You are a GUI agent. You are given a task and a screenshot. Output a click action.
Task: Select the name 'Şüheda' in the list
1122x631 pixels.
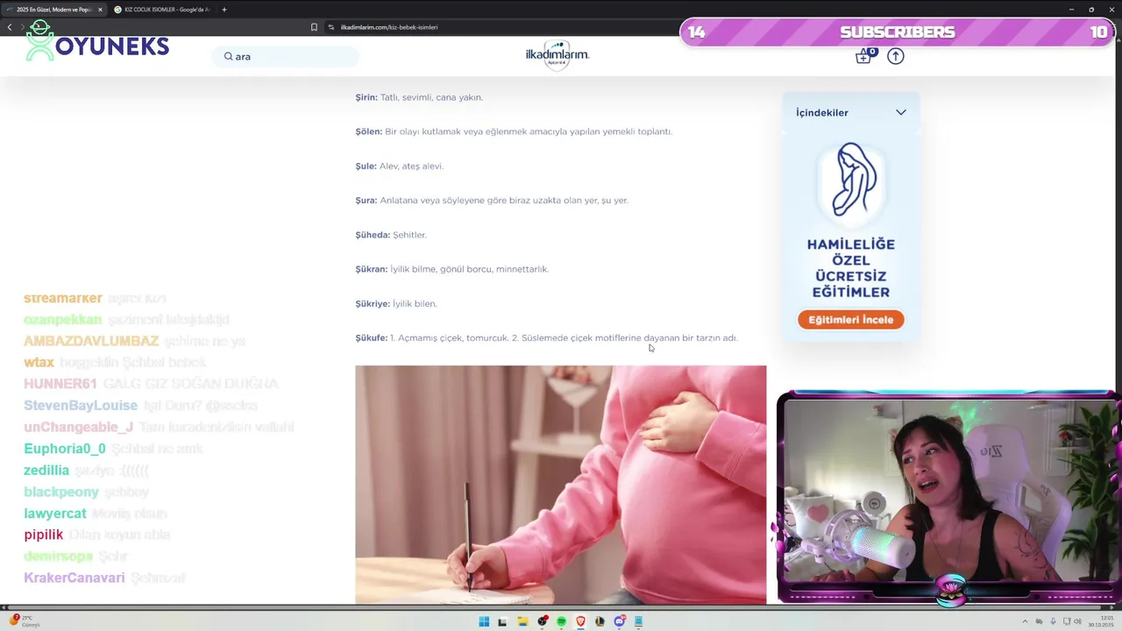(x=373, y=235)
